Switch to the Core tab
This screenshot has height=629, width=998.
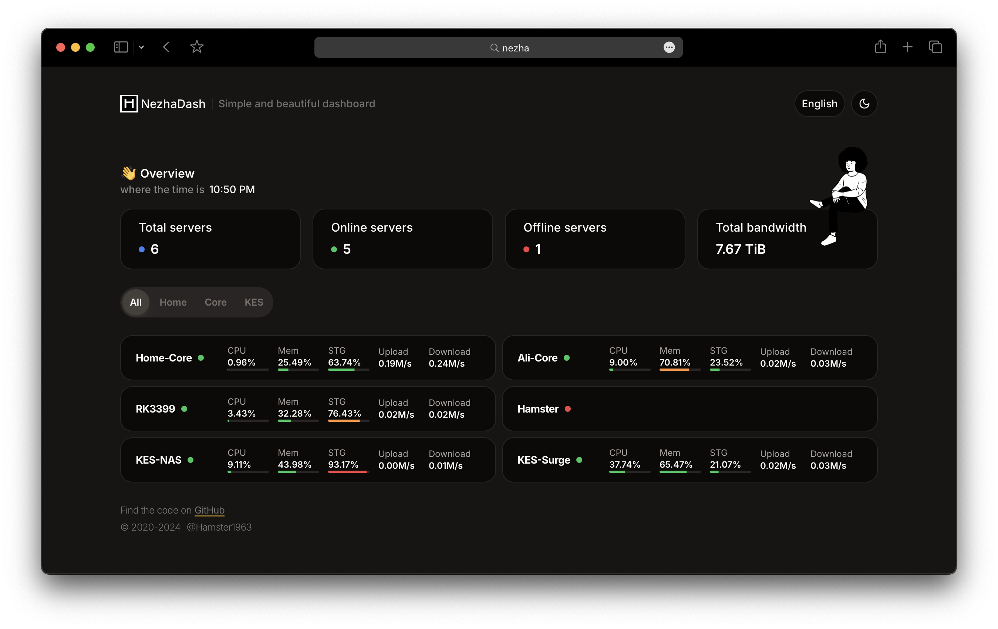tap(216, 302)
